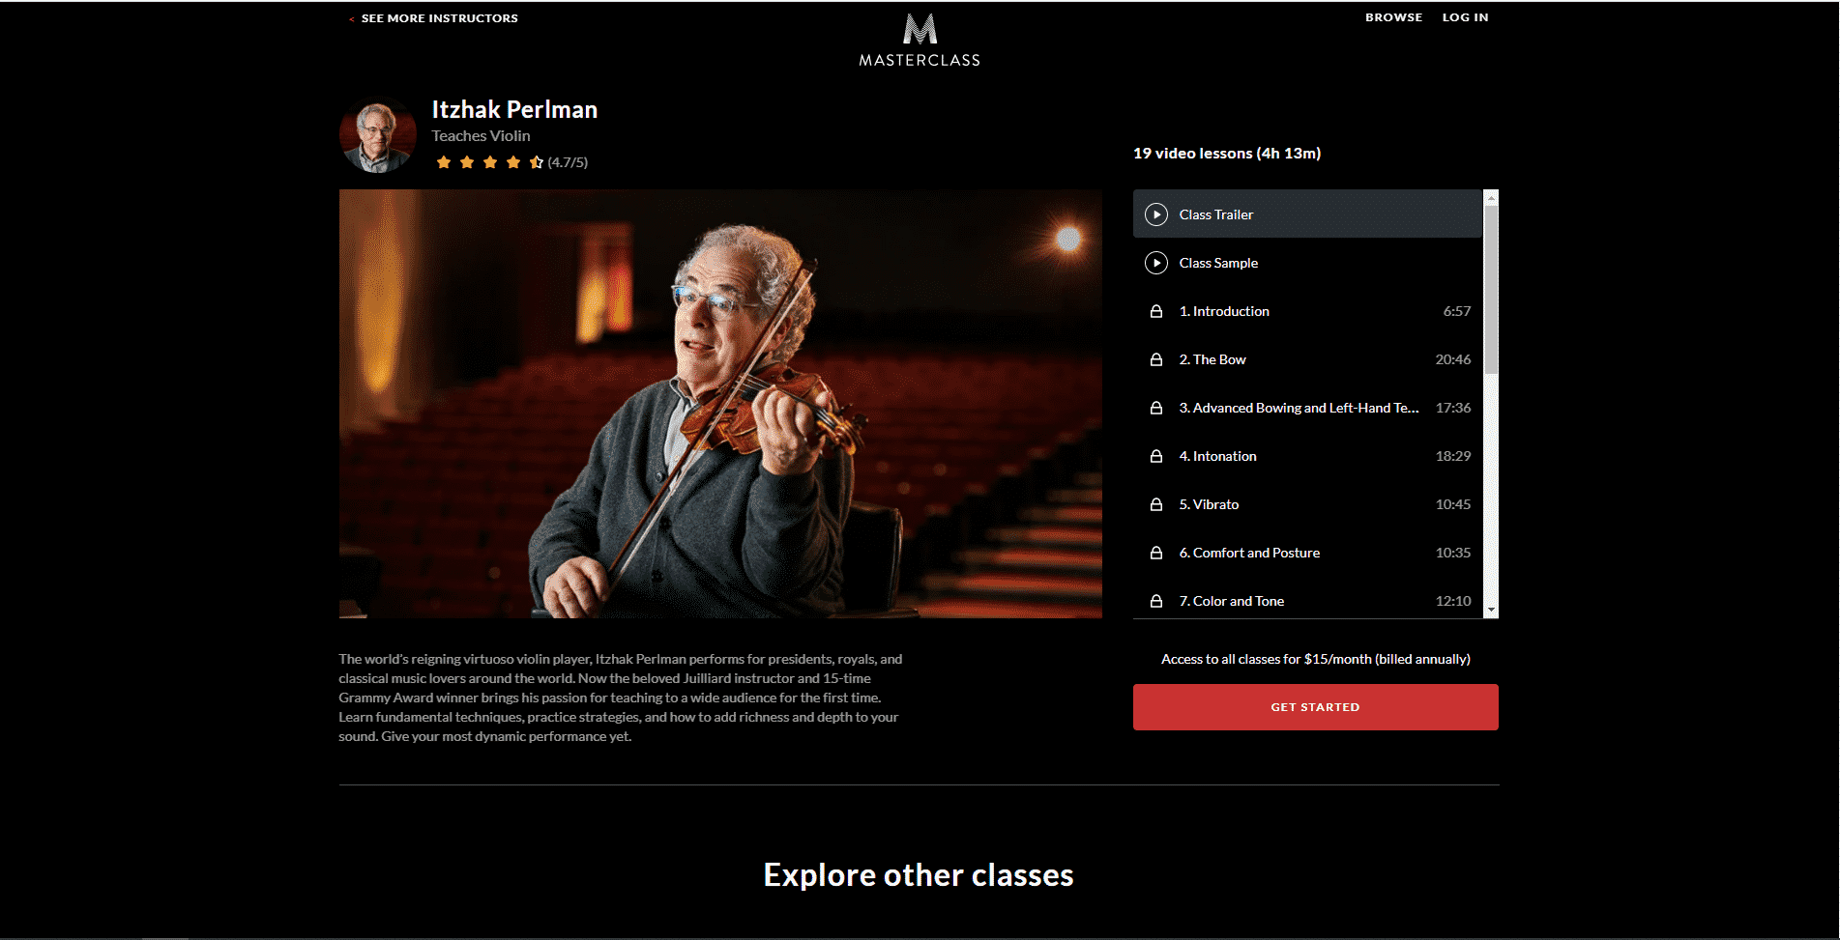This screenshot has height=940, width=1840.
Task: Click play icon beside Class Trailer
Action: pyautogui.click(x=1156, y=214)
